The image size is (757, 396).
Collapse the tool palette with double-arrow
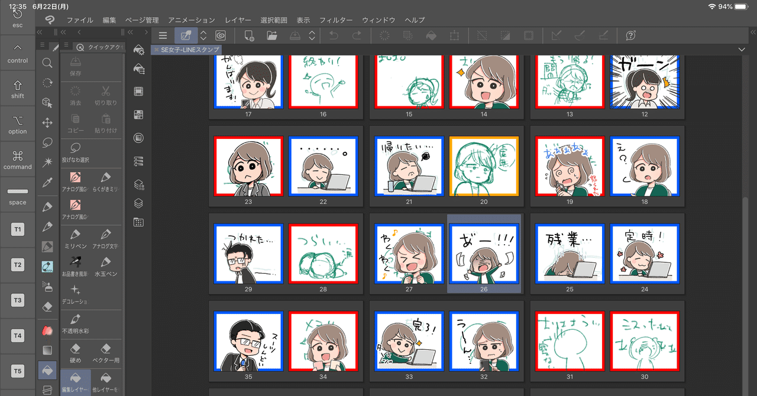point(40,32)
